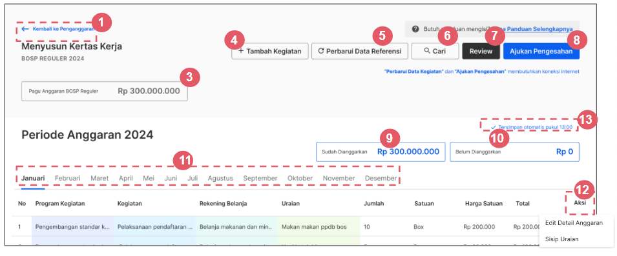Open the Review page
Viewport: 617px width, 256px height.
481,51
